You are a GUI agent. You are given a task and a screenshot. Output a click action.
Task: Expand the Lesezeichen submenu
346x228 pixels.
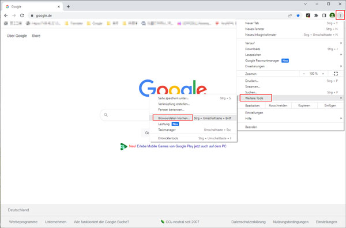coord(291,55)
